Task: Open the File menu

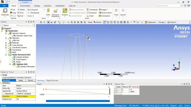Action: pos(4,6)
